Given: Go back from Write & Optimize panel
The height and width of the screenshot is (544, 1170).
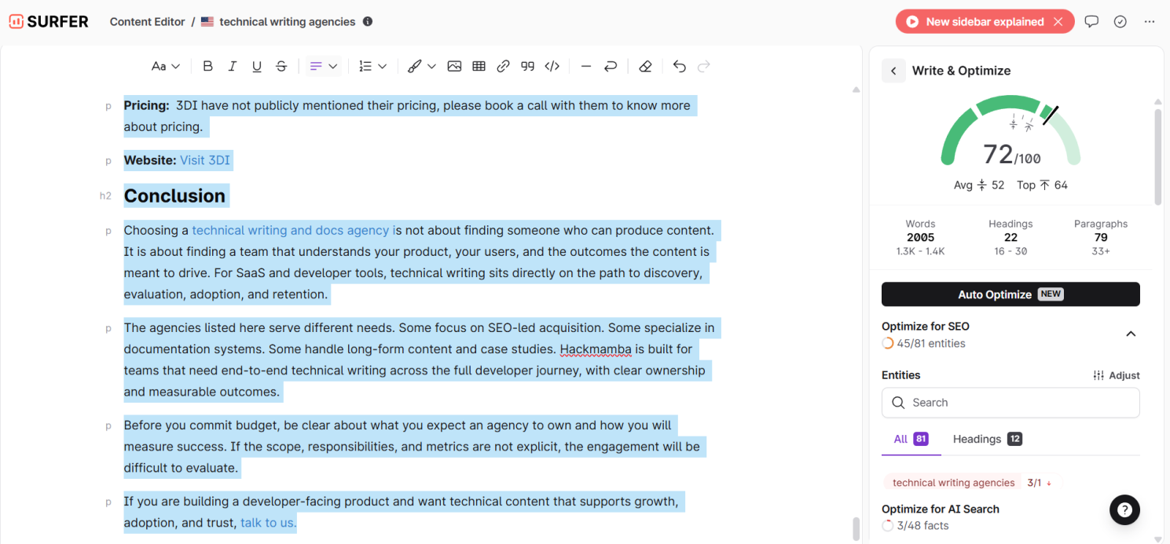Looking at the screenshot, I should (893, 71).
